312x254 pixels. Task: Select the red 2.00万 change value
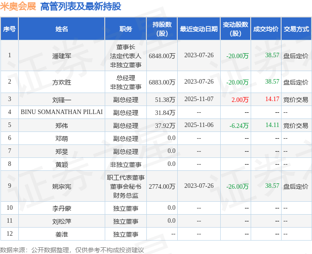[240, 100]
